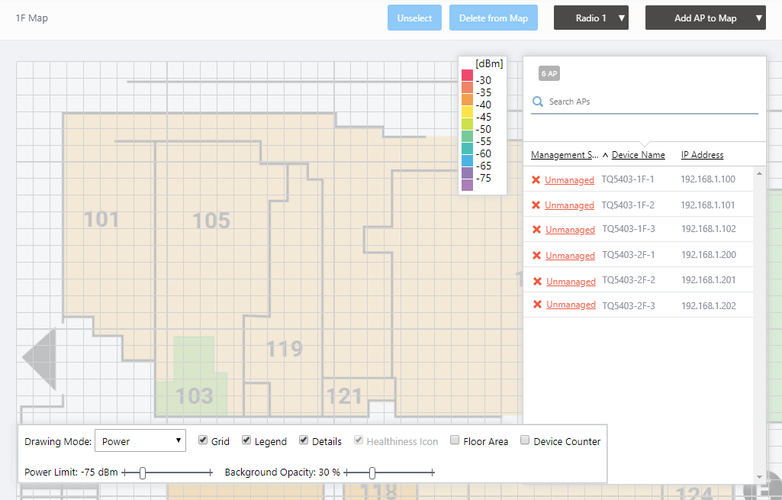This screenshot has width=782, height=500.
Task: Click the 6 AP count badge
Action: pyautogui.click(x=549, y=74)
